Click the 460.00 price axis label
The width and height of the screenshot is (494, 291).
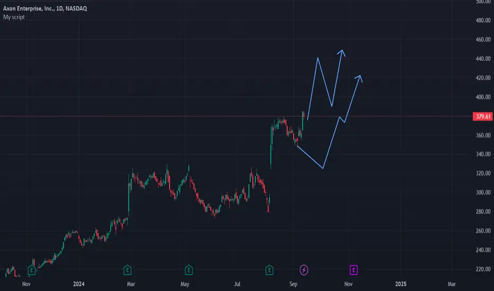(x=483, y=40)
